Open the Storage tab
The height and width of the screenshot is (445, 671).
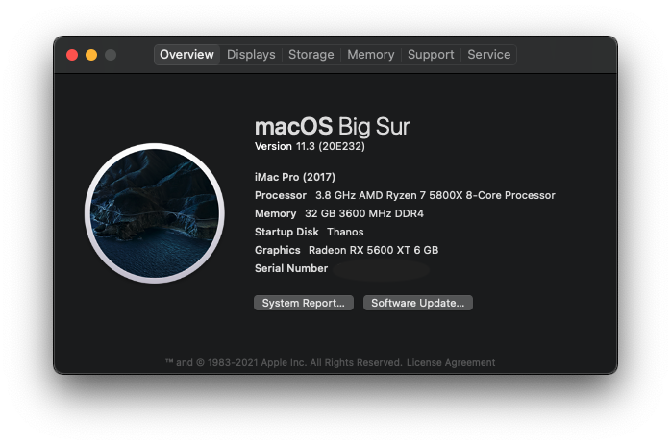pos(311,55)
